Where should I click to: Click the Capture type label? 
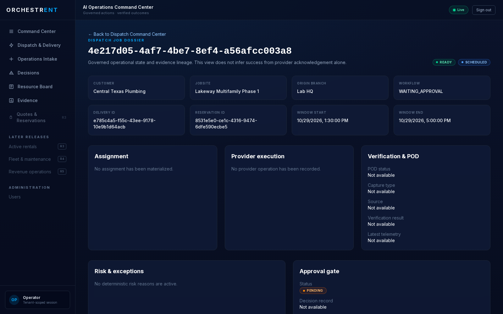381,185
